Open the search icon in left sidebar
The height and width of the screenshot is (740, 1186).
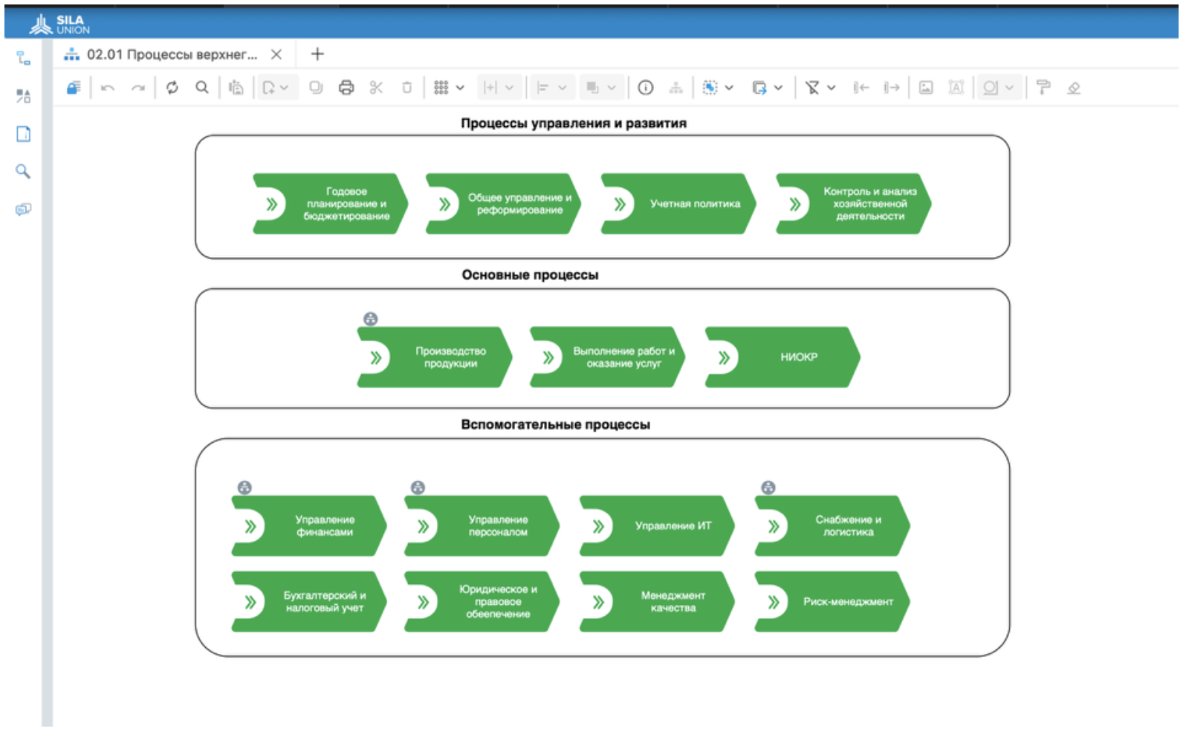(23, 172)
